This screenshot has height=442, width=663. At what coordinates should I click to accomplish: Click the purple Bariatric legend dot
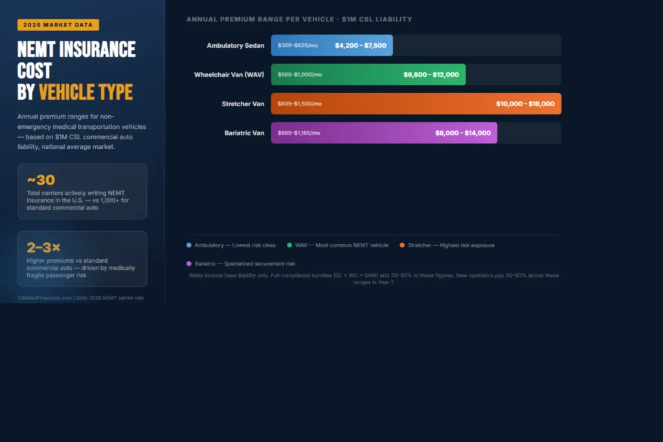[189, 263]
